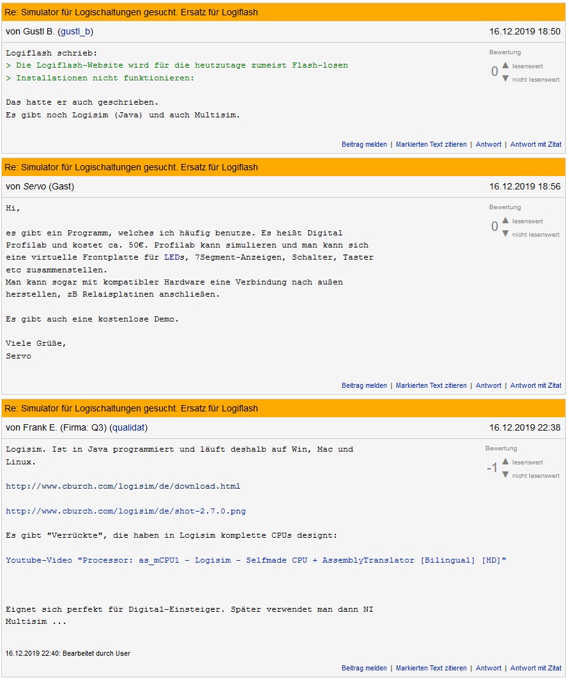Image resolution: width=569 pixels, height=680 pixels.
Task: Click Antwort mit Zitat under Servo's post
Action: click(x=536, y=385)
